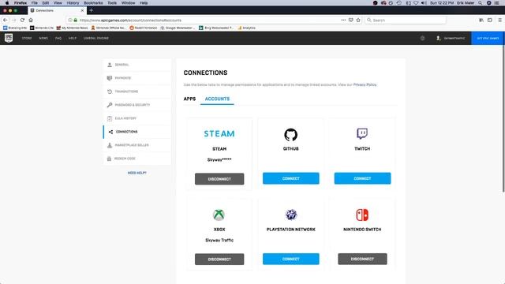
Task: Connect the Twitch account
Action: coord(362,178)
